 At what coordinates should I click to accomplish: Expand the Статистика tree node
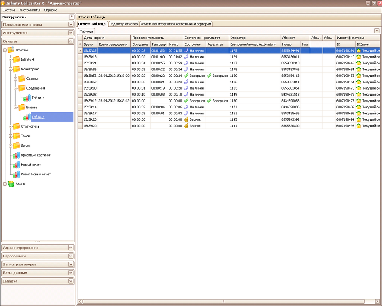10,126
